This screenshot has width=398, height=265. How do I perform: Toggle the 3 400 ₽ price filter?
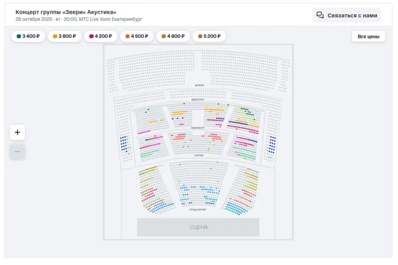pos(28,36)
